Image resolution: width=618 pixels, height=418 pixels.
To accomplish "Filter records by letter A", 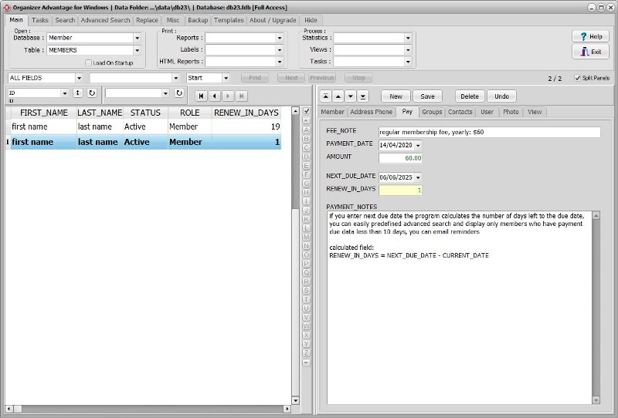I will tap(306, 130).
